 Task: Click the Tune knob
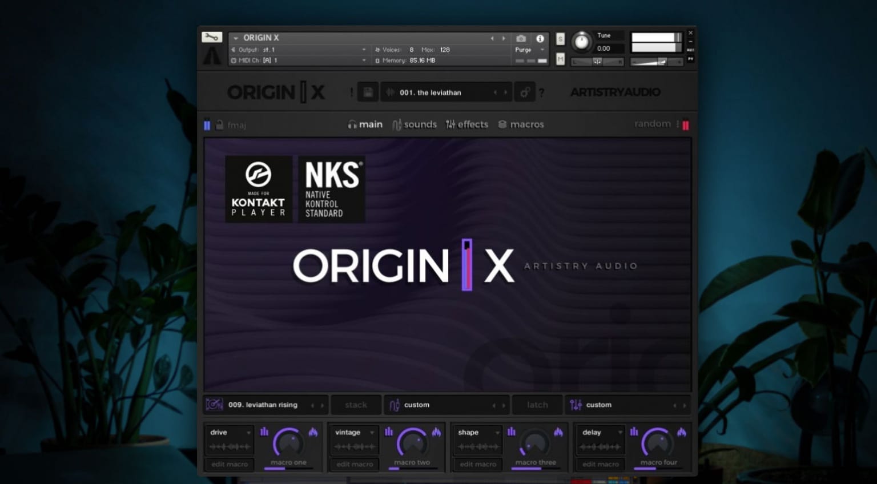point(581,42)
